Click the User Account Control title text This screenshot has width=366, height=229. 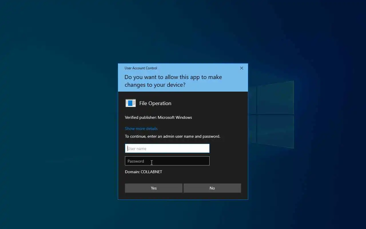(141, 68)
